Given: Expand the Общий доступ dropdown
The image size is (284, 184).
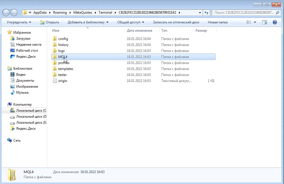Looking at the screenshot, I should (x=131, y=22).
